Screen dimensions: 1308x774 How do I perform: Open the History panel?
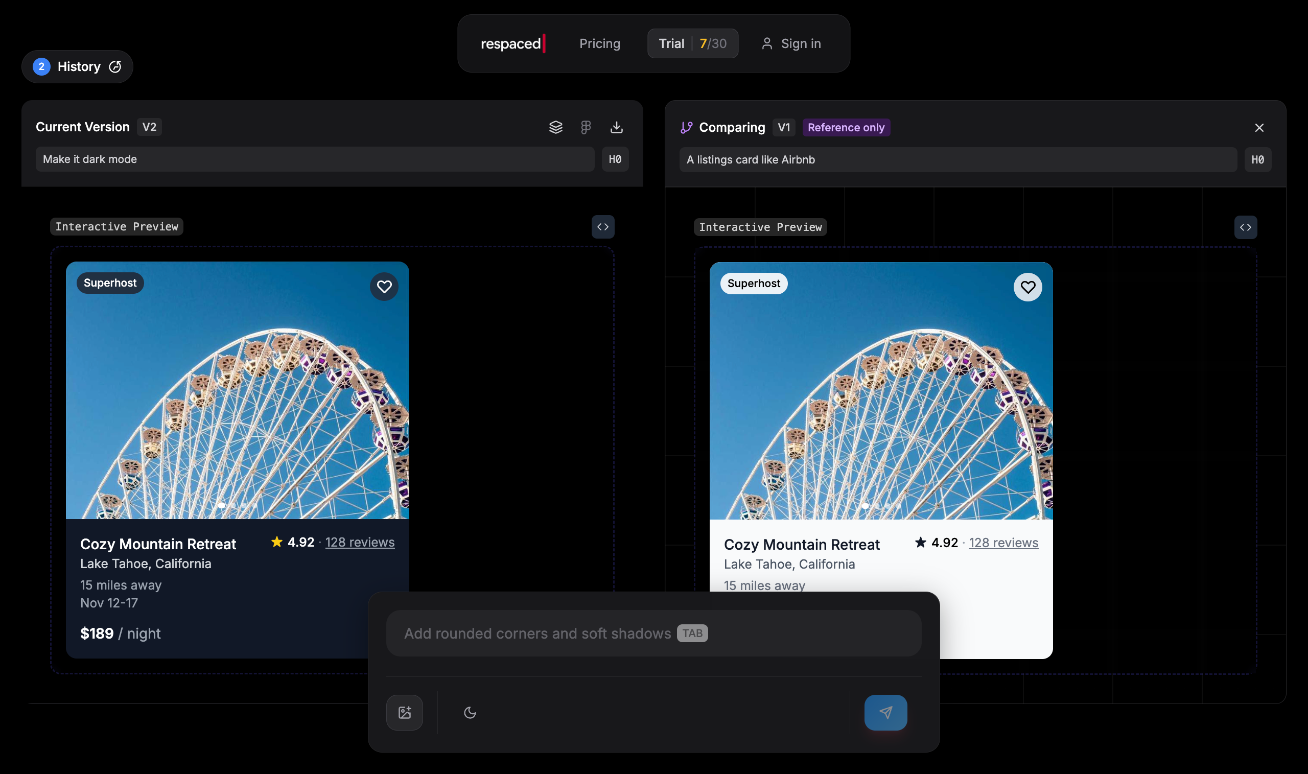point(78,67)
